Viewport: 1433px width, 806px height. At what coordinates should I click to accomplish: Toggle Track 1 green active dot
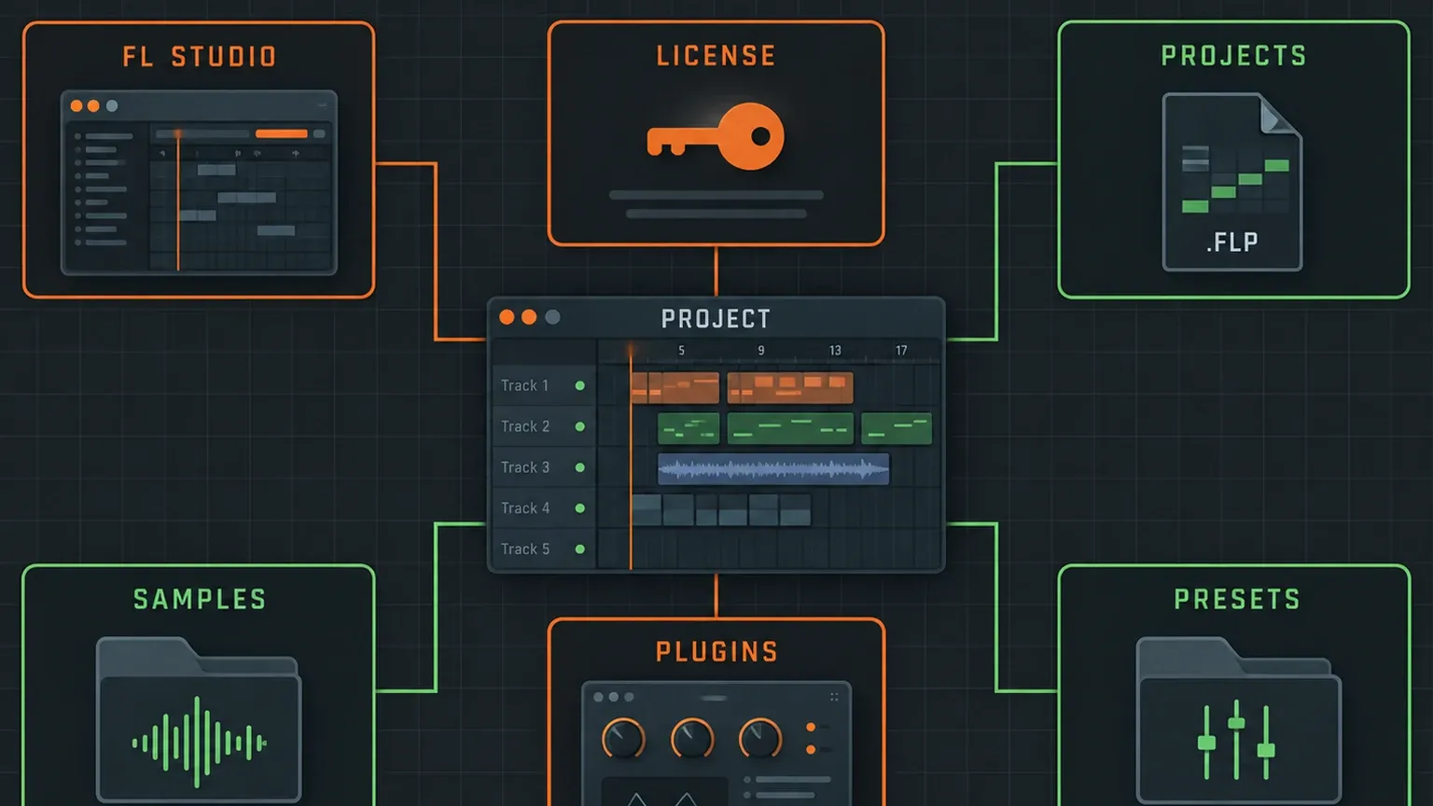(x=579, y=385)
